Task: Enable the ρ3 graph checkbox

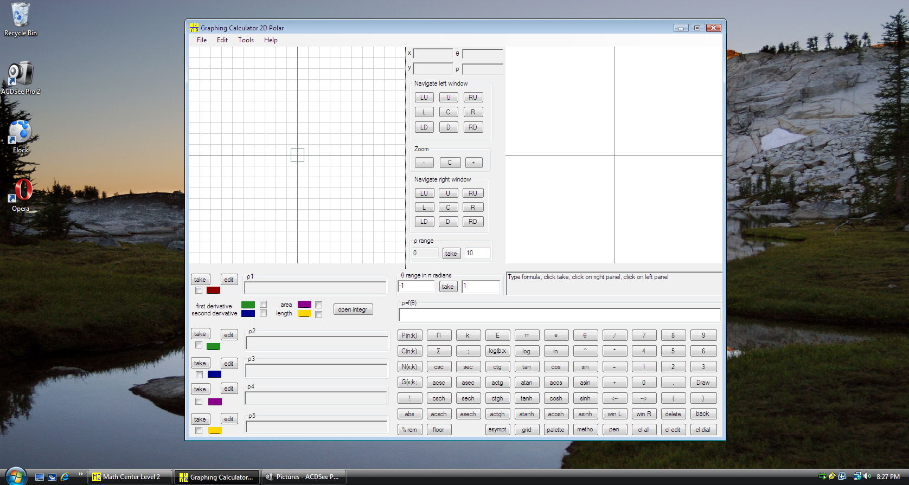Action: coord(199,374)
